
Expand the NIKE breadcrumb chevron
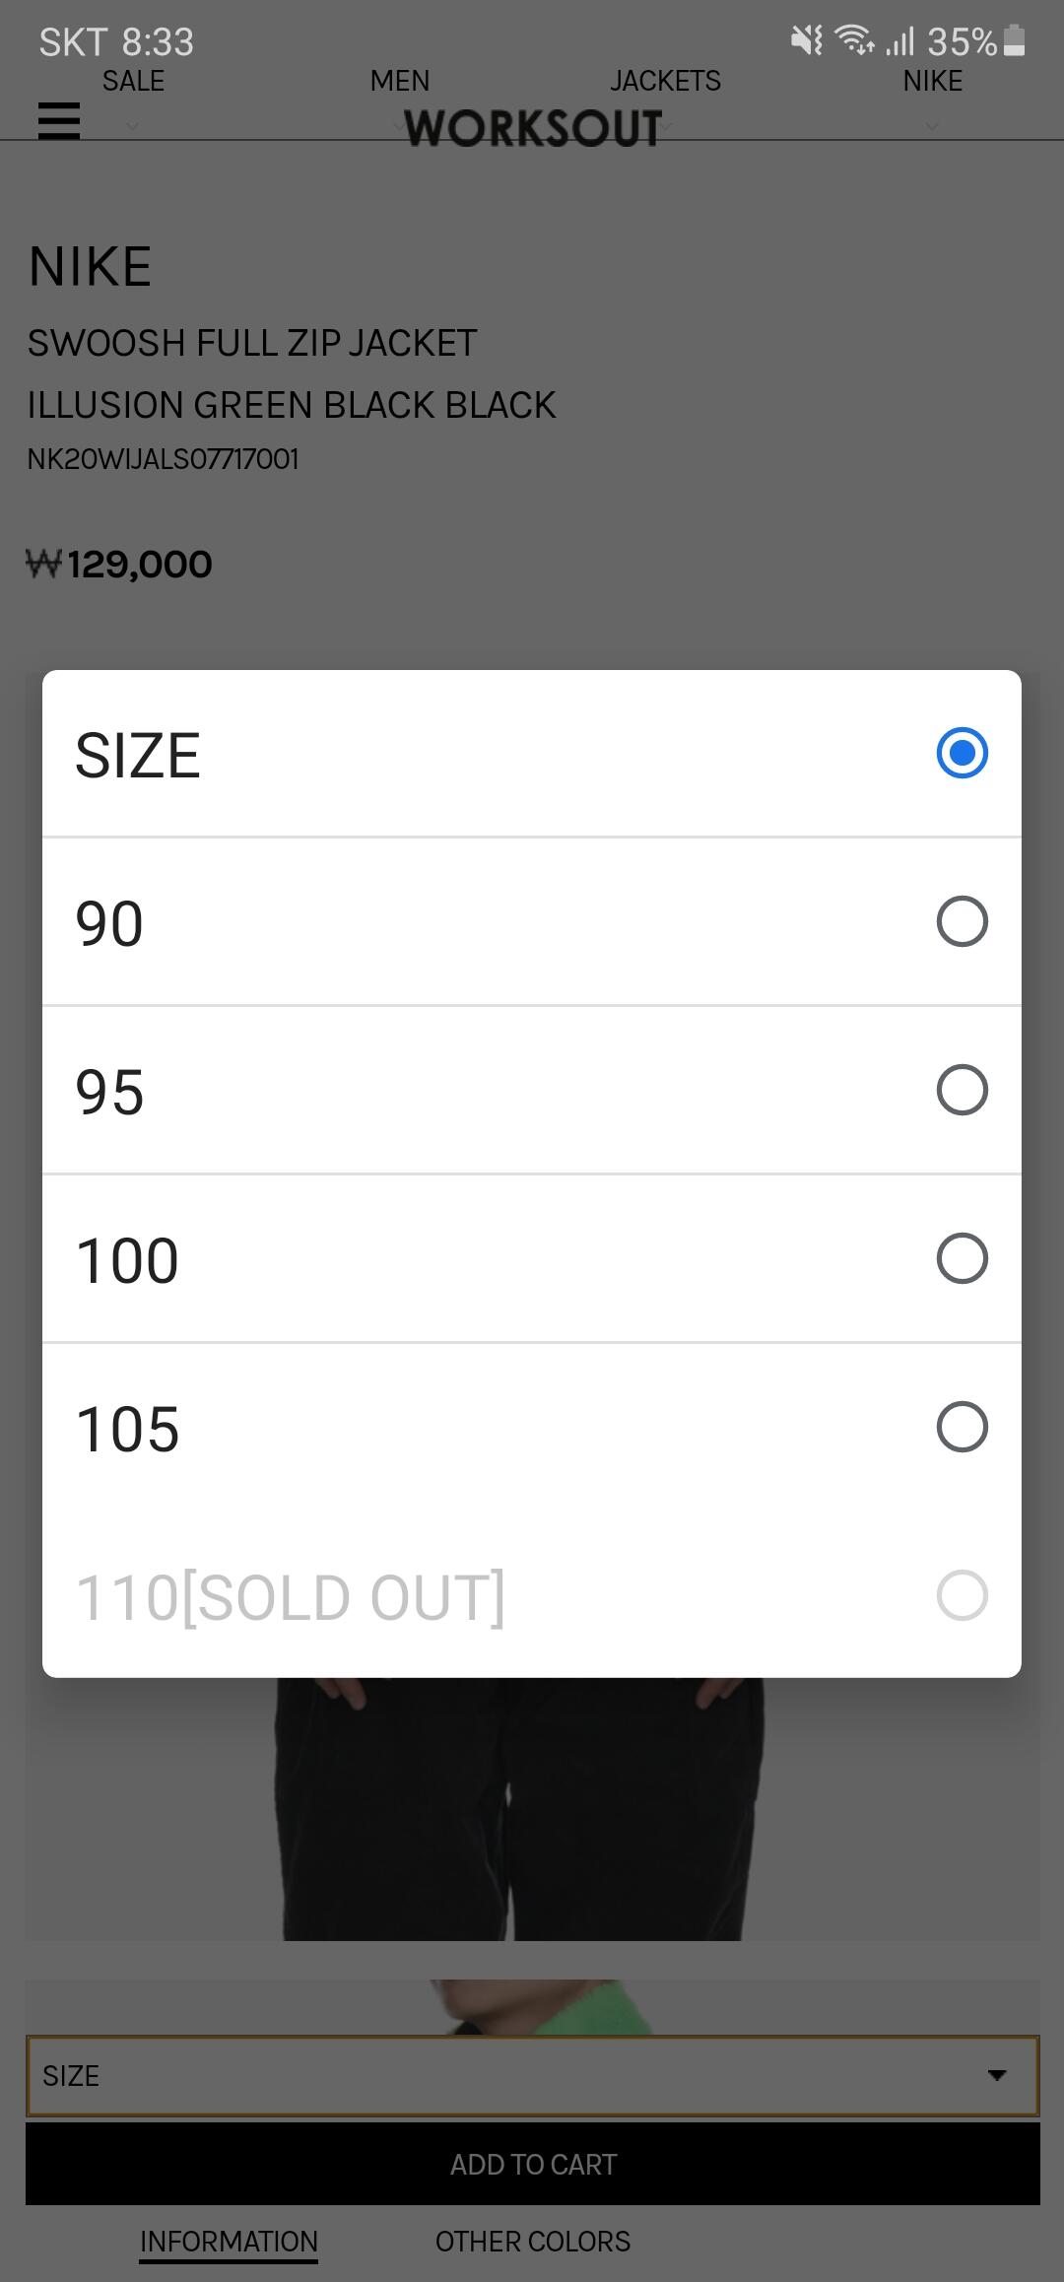pyautogui.click(x=932, y=125)
